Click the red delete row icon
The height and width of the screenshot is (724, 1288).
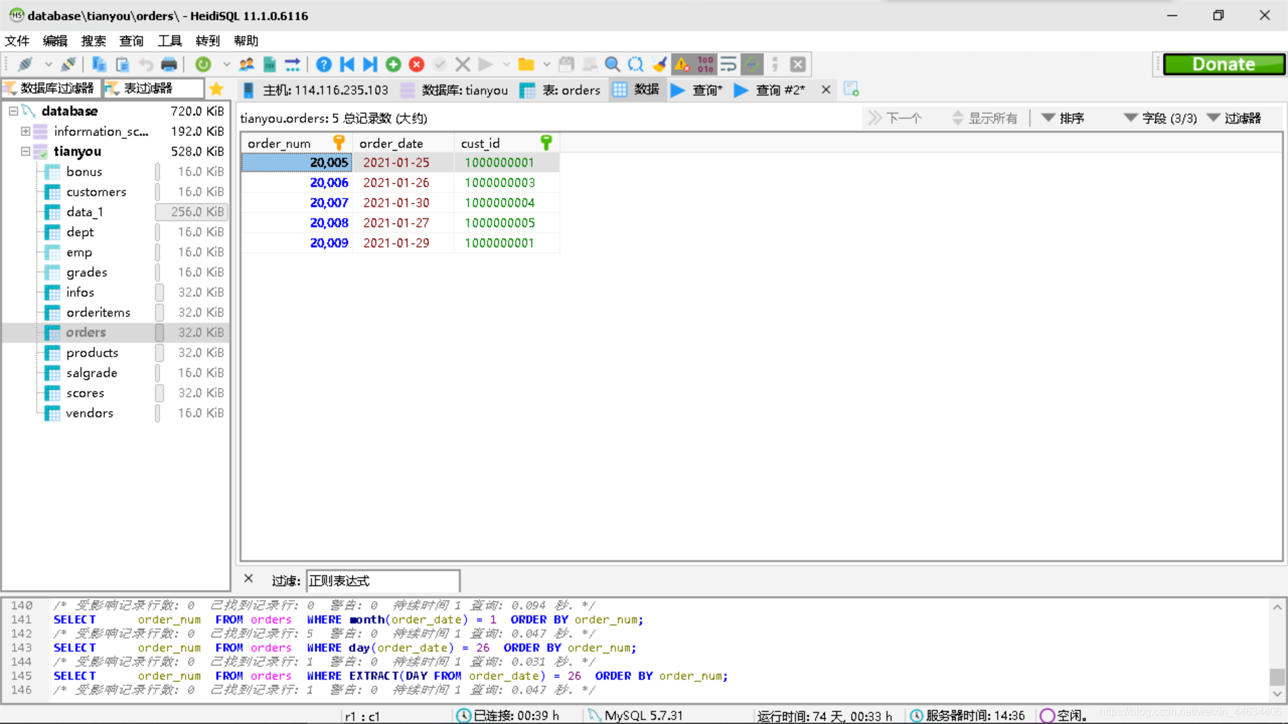(417, 64)
